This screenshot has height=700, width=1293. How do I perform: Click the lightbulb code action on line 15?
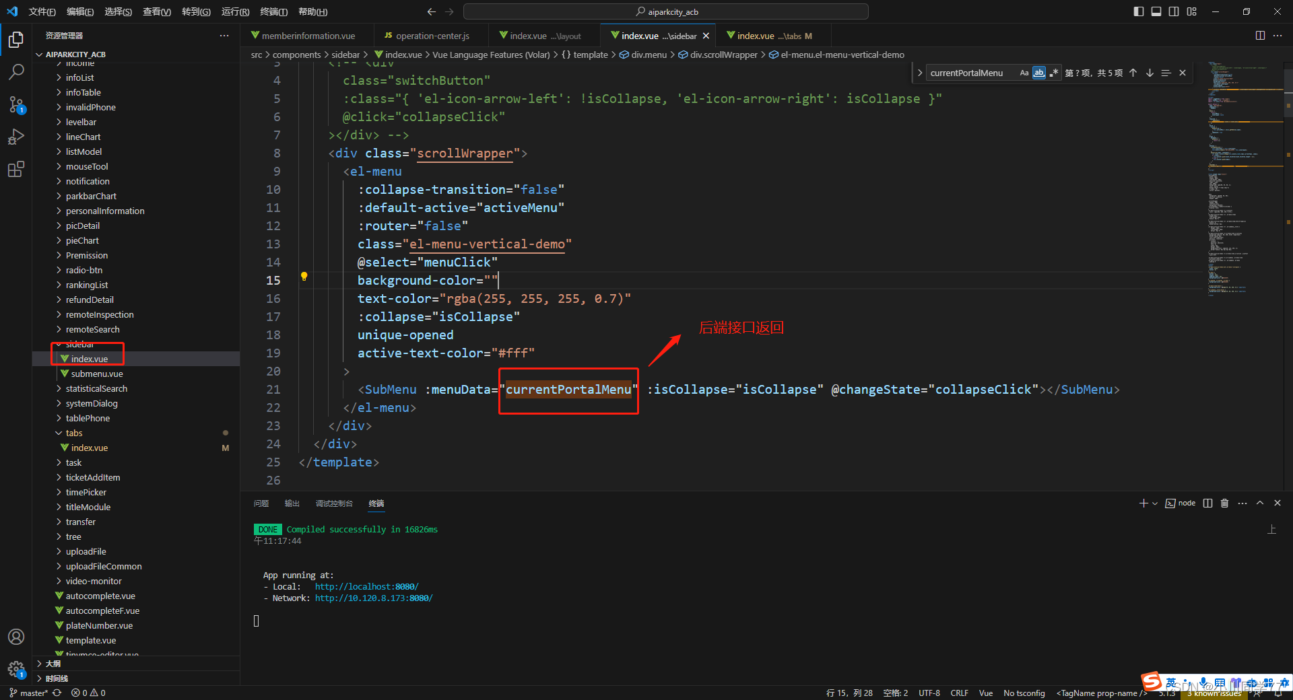click(304, 277)
